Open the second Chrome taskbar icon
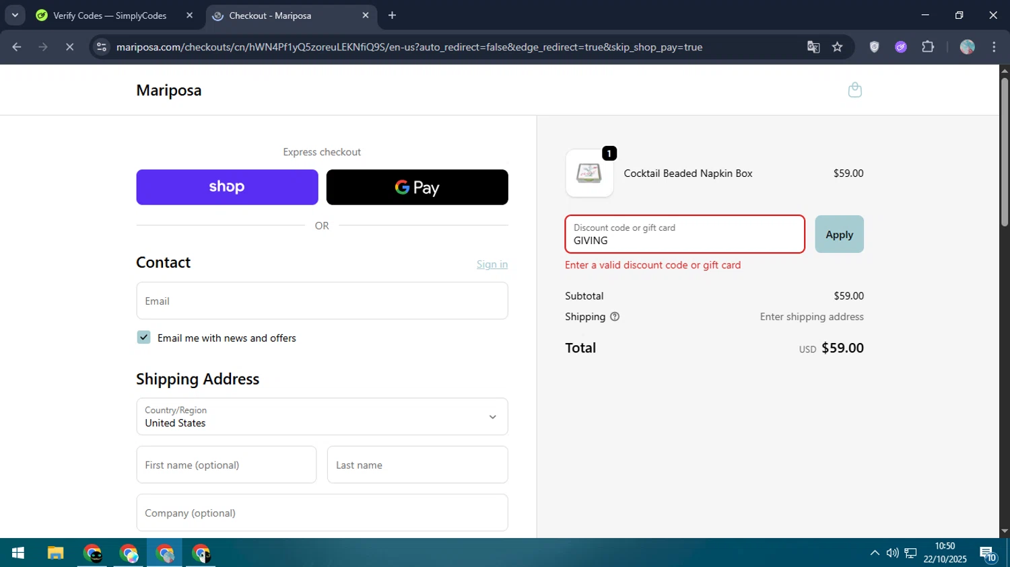1010x567 pixels. (129, 553)
